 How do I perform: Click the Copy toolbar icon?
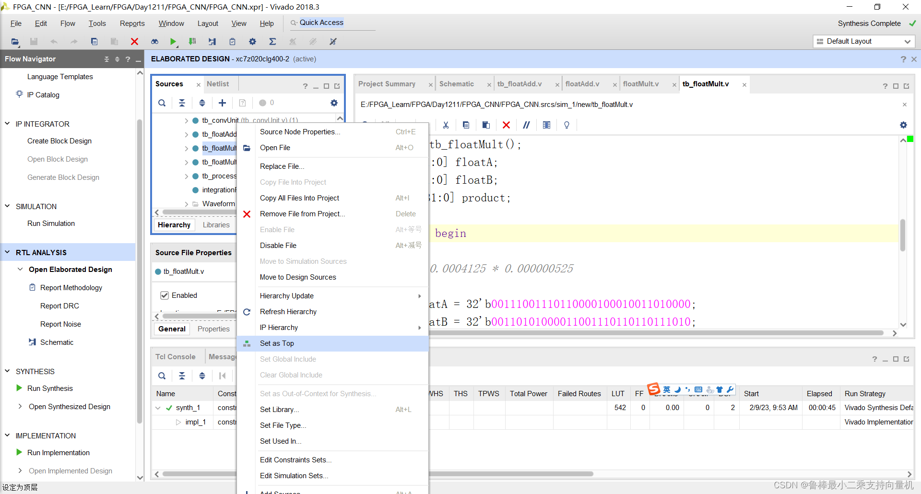point(94,42)
